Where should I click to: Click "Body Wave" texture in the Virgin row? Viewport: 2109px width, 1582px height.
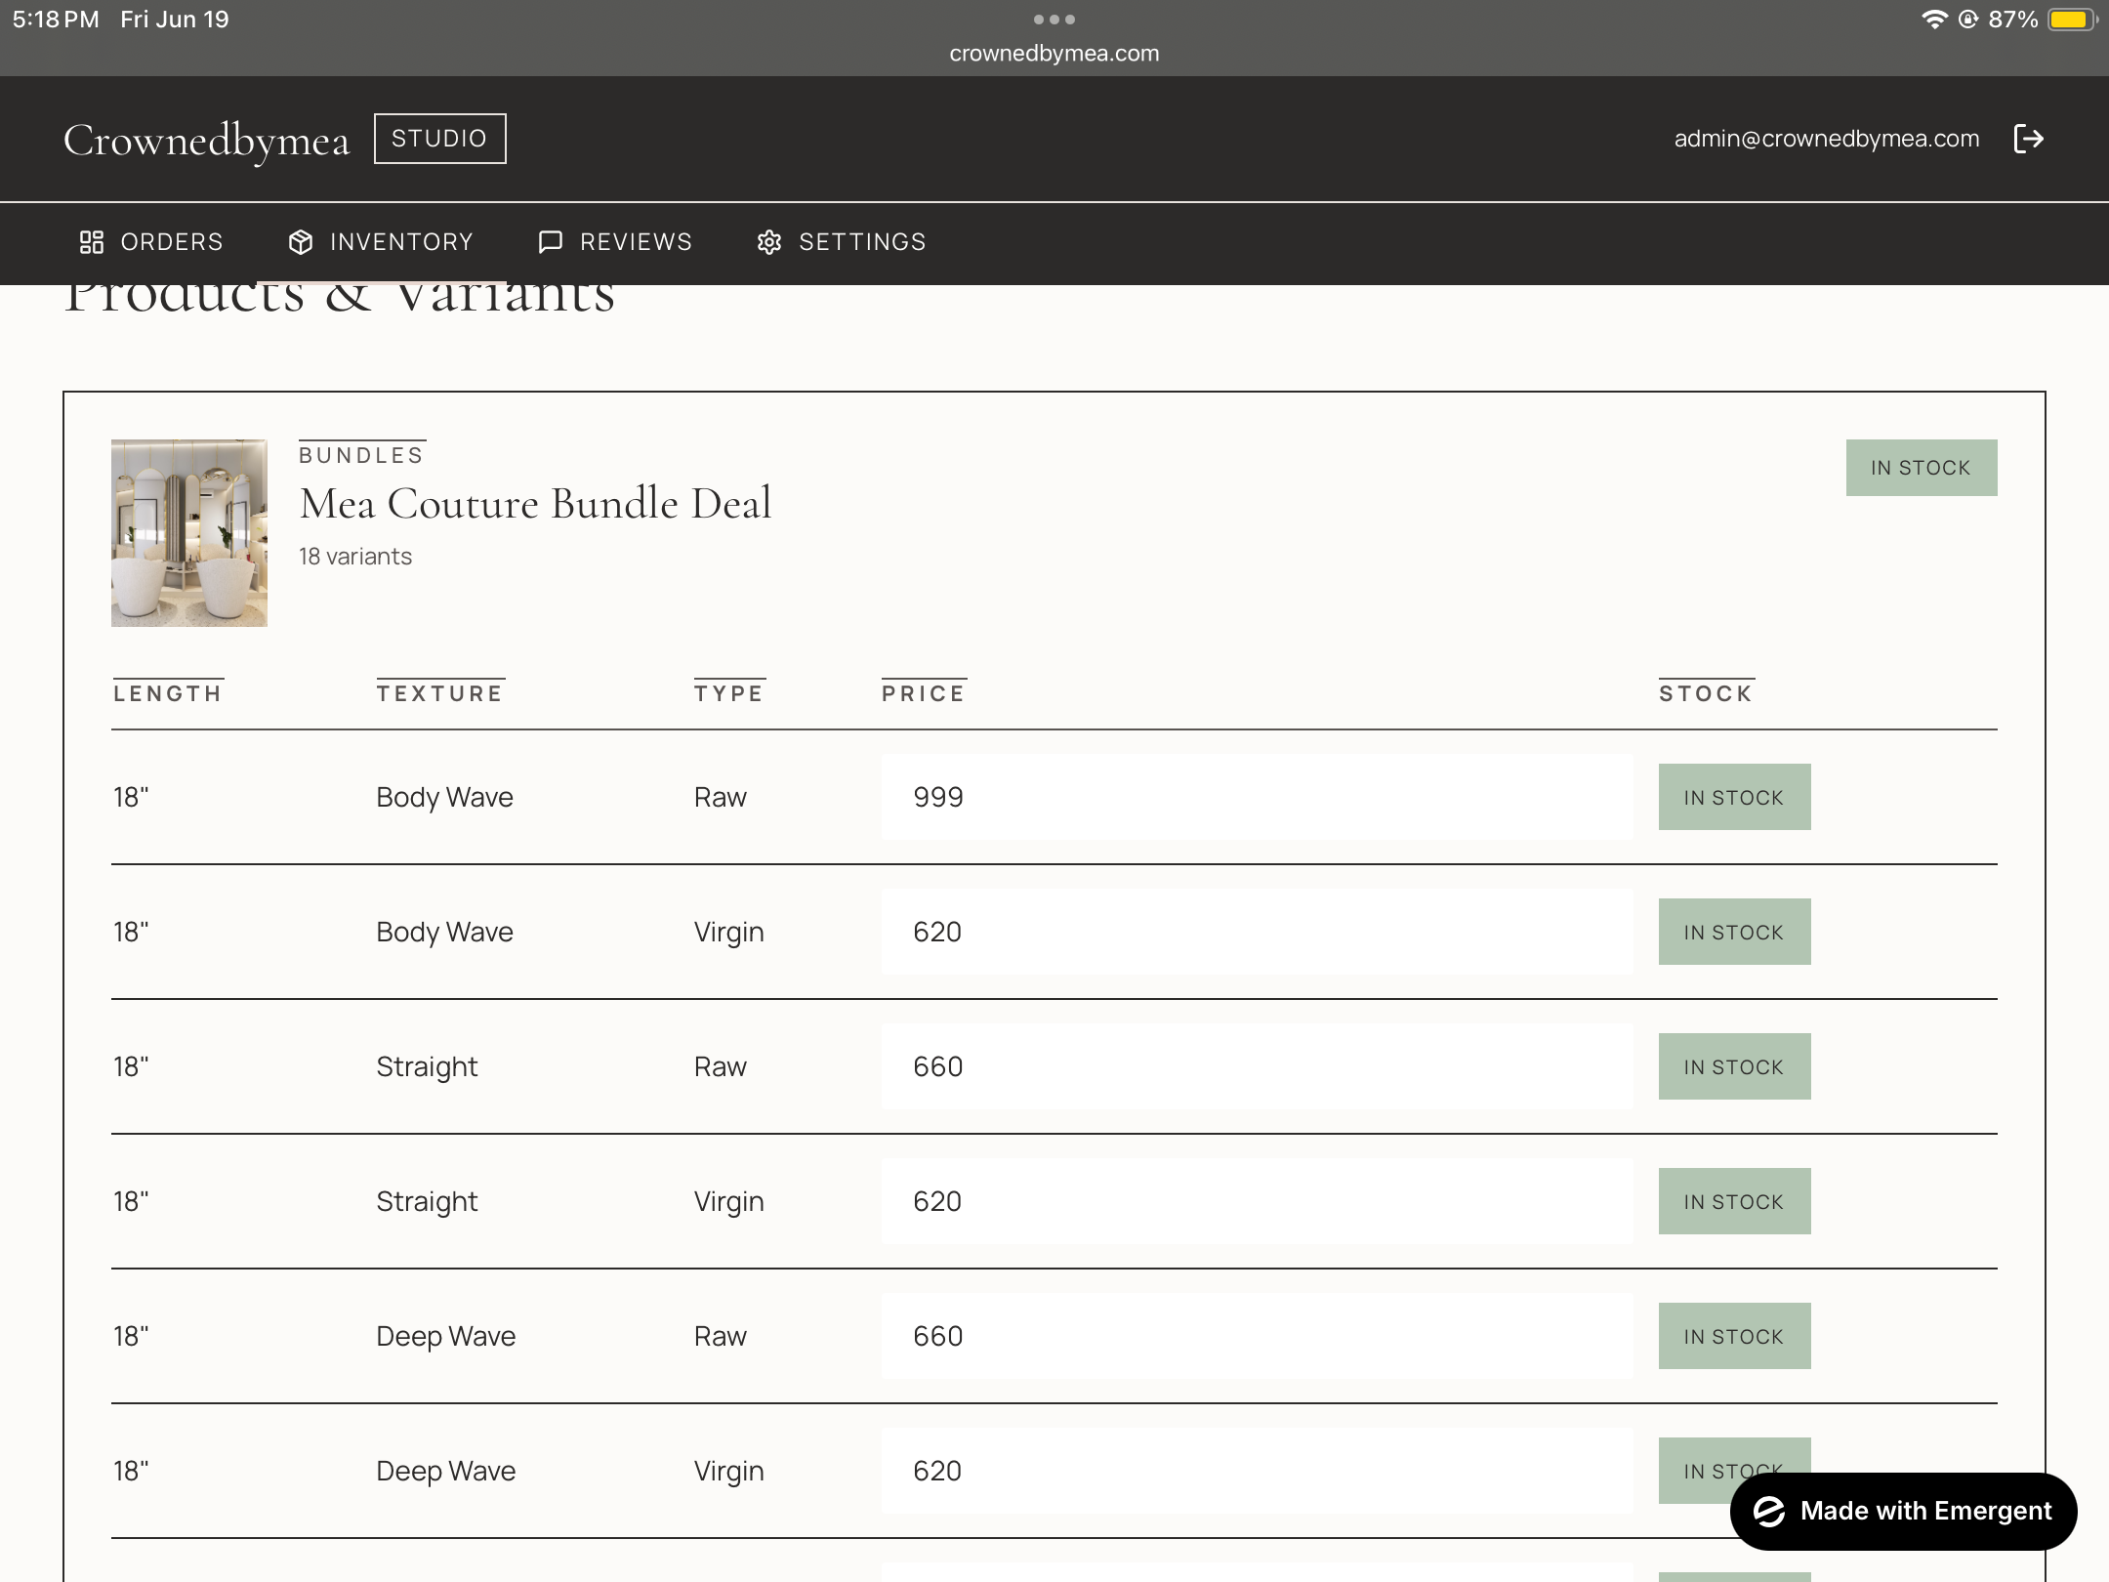pyautogui.click(x=445, y=932)
